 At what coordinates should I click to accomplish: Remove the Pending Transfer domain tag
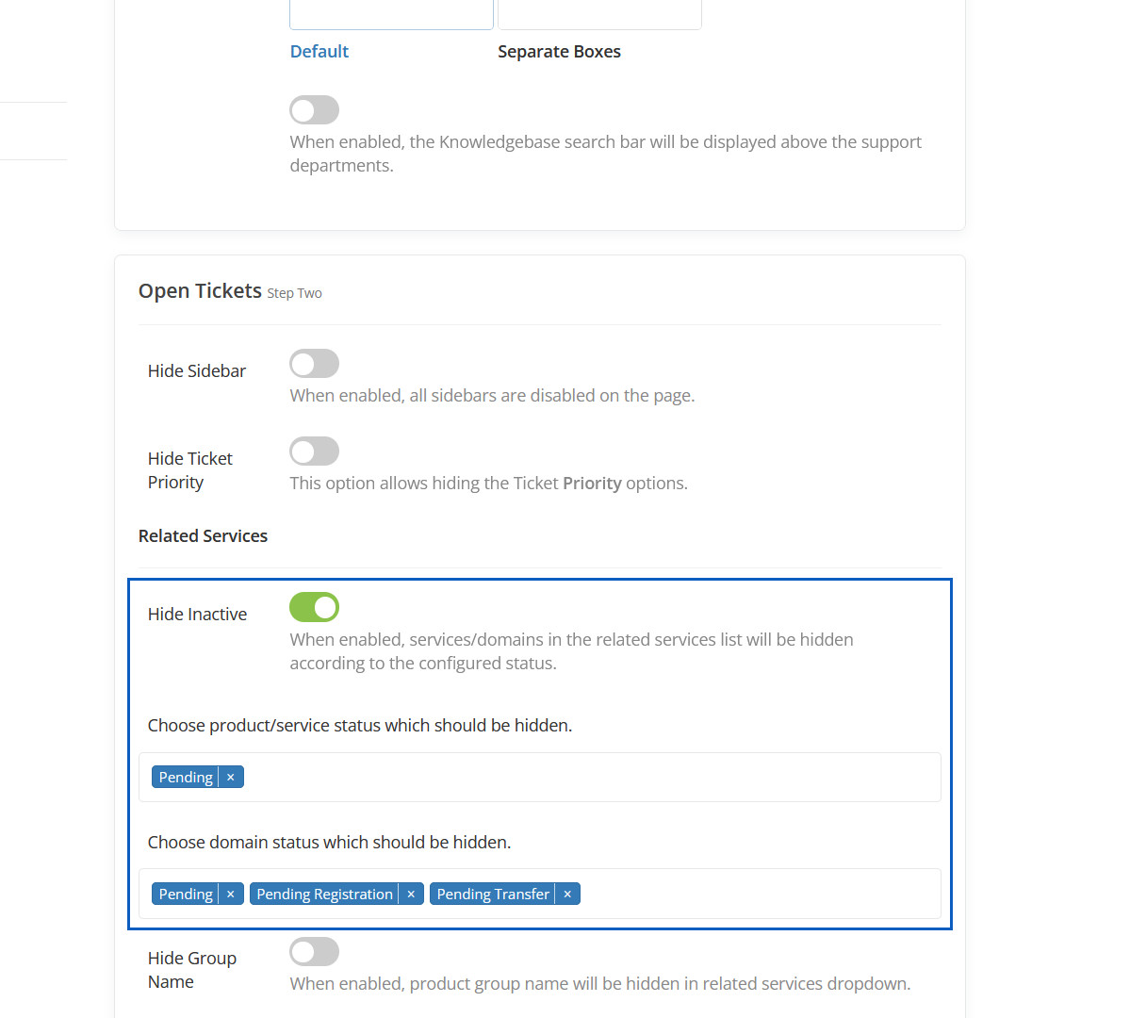(x=567, y=895)
